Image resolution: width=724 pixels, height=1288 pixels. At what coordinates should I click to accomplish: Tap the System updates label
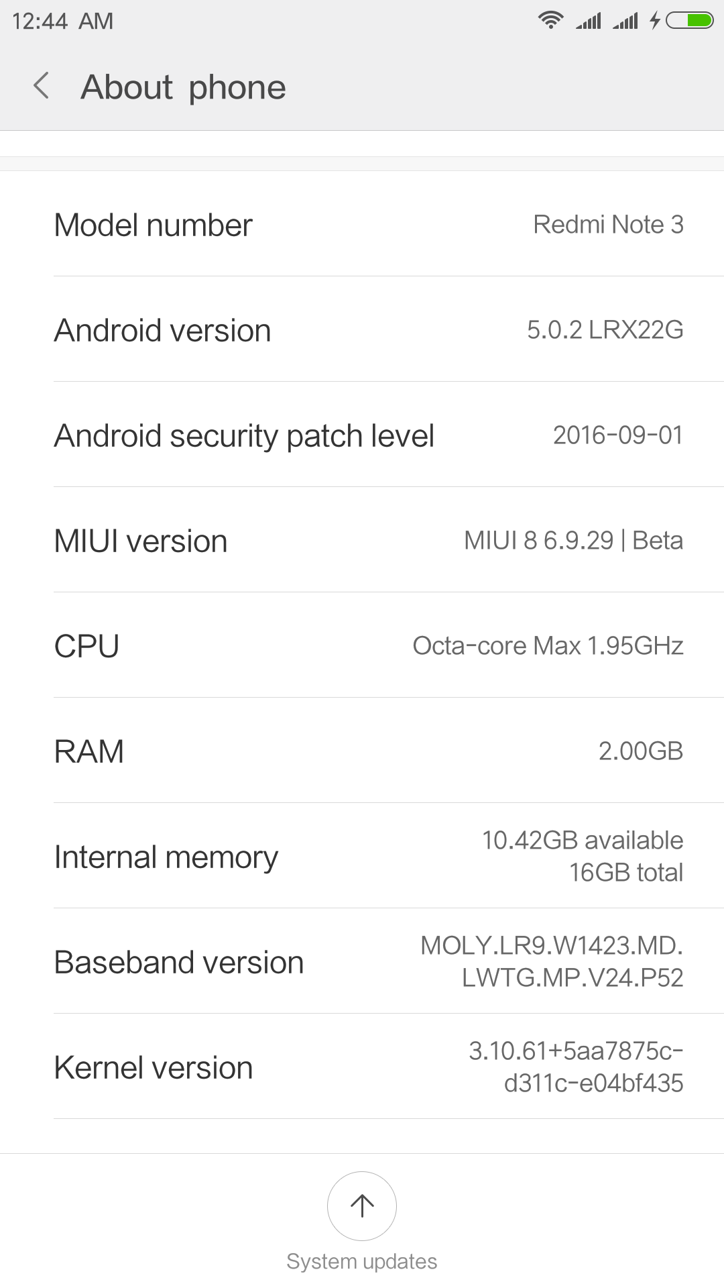point(362,1261)
